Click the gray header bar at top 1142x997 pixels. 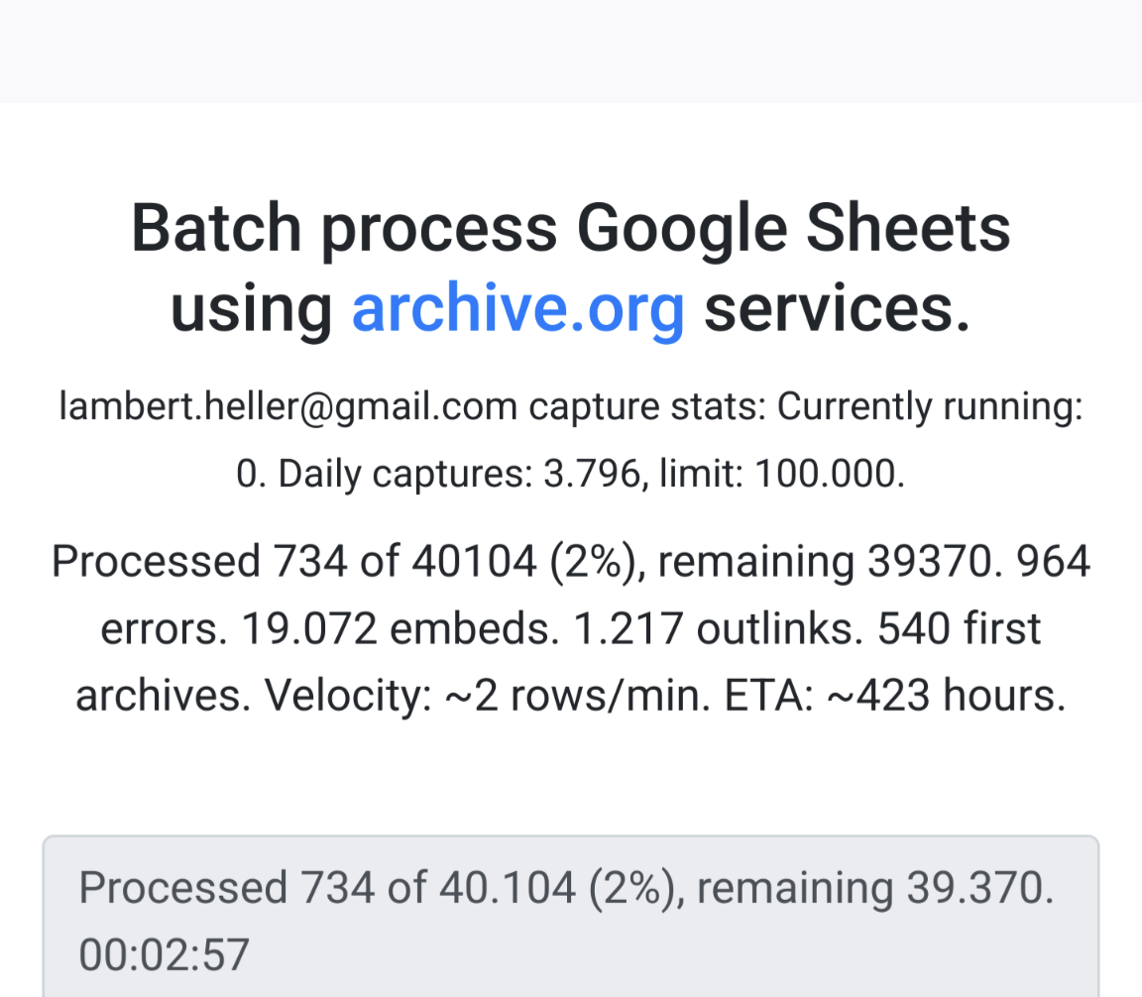pos(571,50)
